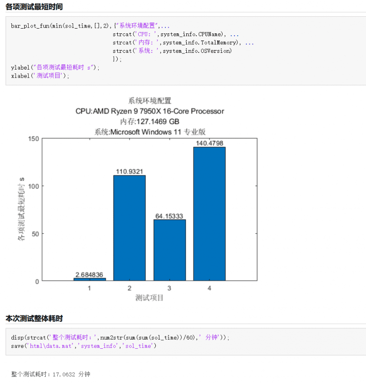Screen dimensions: 366x384
Task: Click the bar labeled 64.15333
Action: 170,250
